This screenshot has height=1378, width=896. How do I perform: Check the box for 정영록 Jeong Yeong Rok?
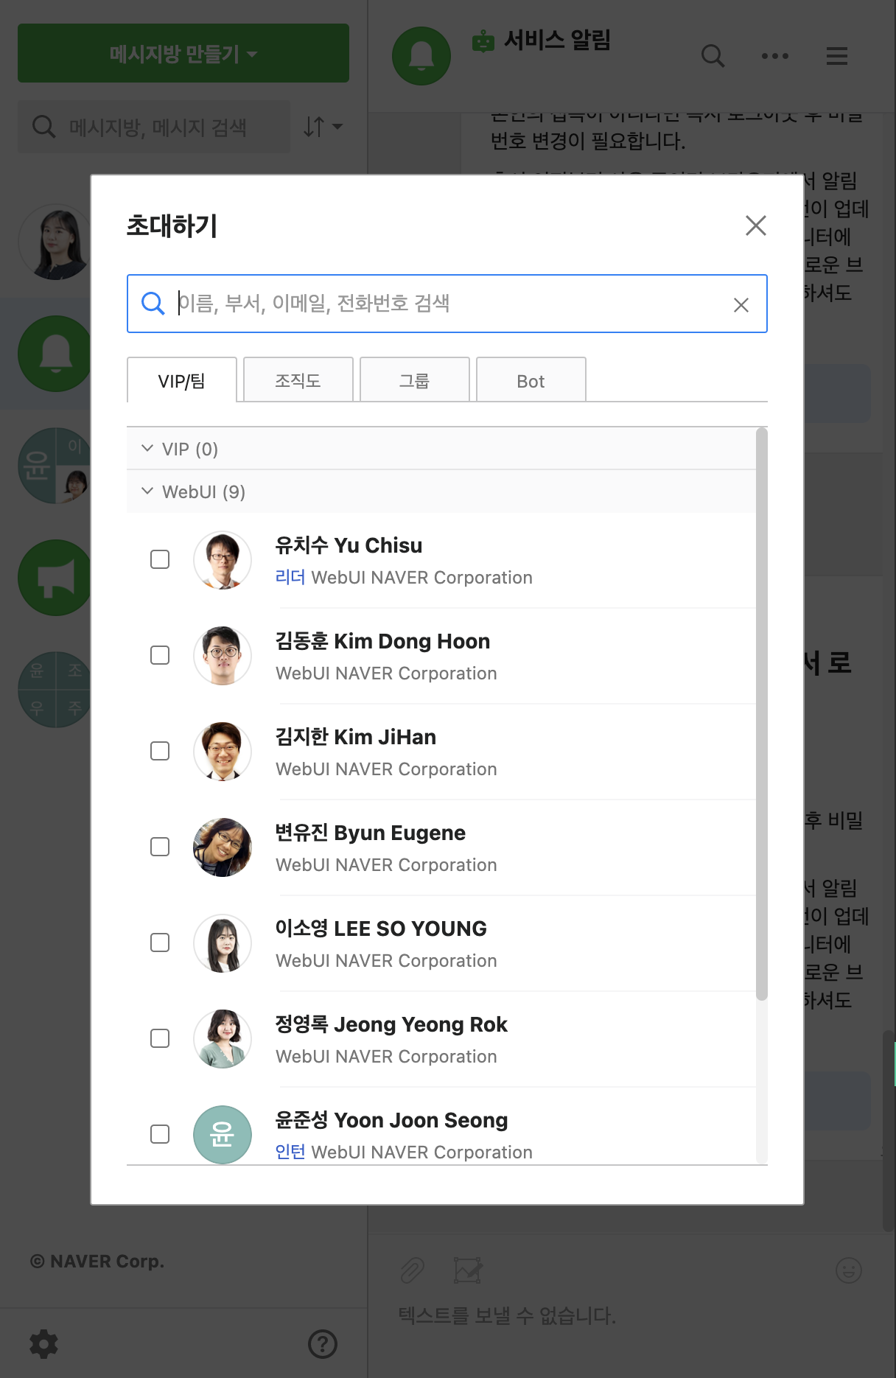160,1038
